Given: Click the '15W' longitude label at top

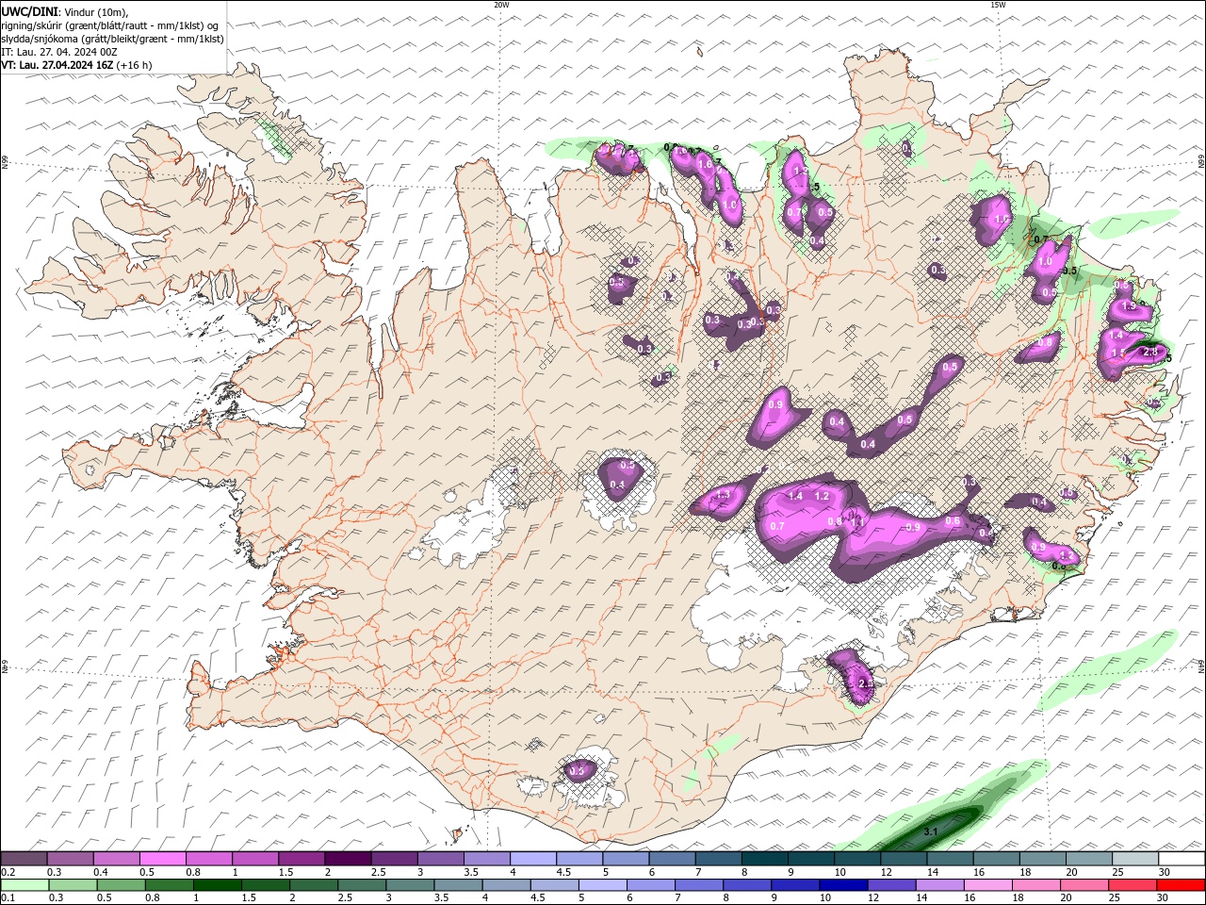Looking at the screenshot, I should (998, 5).
